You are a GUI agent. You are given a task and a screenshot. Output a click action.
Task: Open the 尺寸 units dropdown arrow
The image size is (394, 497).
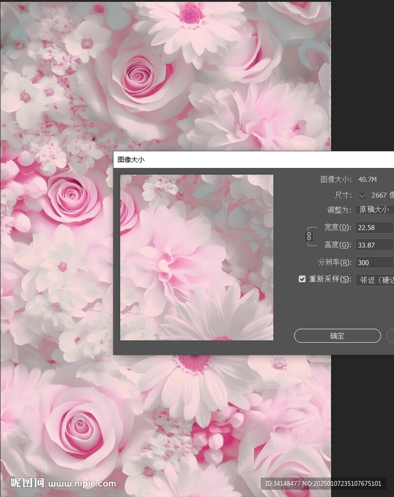(361, 195)
